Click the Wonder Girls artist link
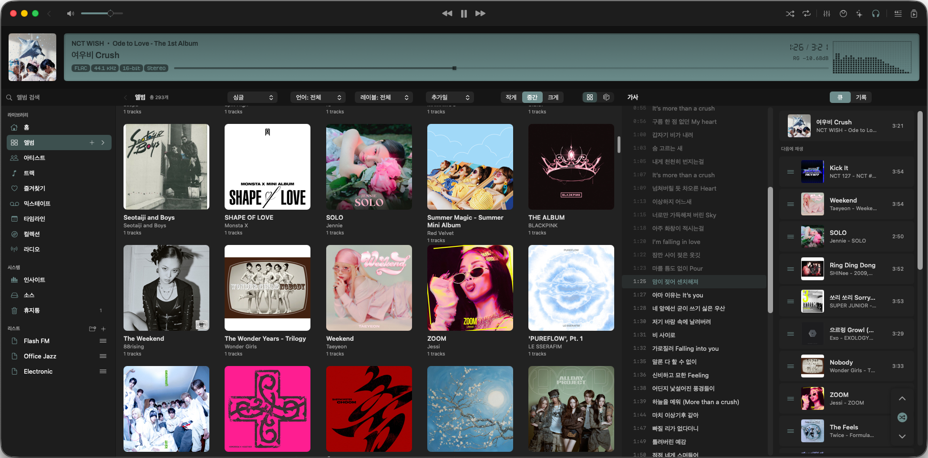The width and height of the screenshot is (928, 458). (x=241, y=346)
